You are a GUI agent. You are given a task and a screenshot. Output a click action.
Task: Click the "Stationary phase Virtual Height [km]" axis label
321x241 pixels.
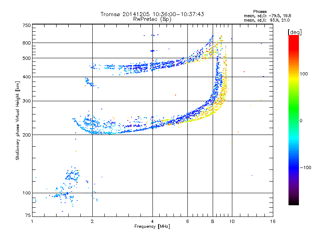pos(17,121)
